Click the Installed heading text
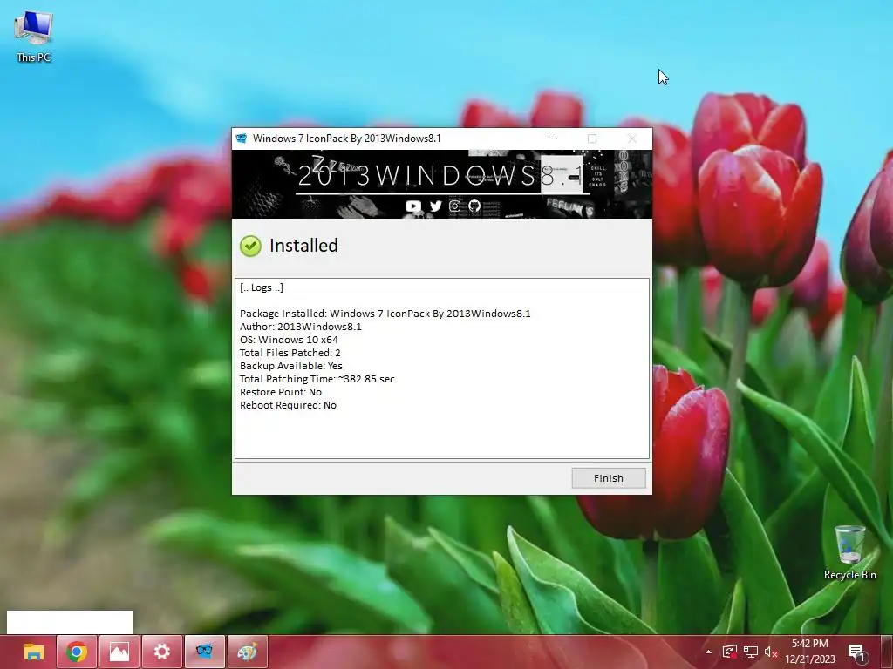The width and height of the screenshot is (893, 669). [x=303, y=246]
